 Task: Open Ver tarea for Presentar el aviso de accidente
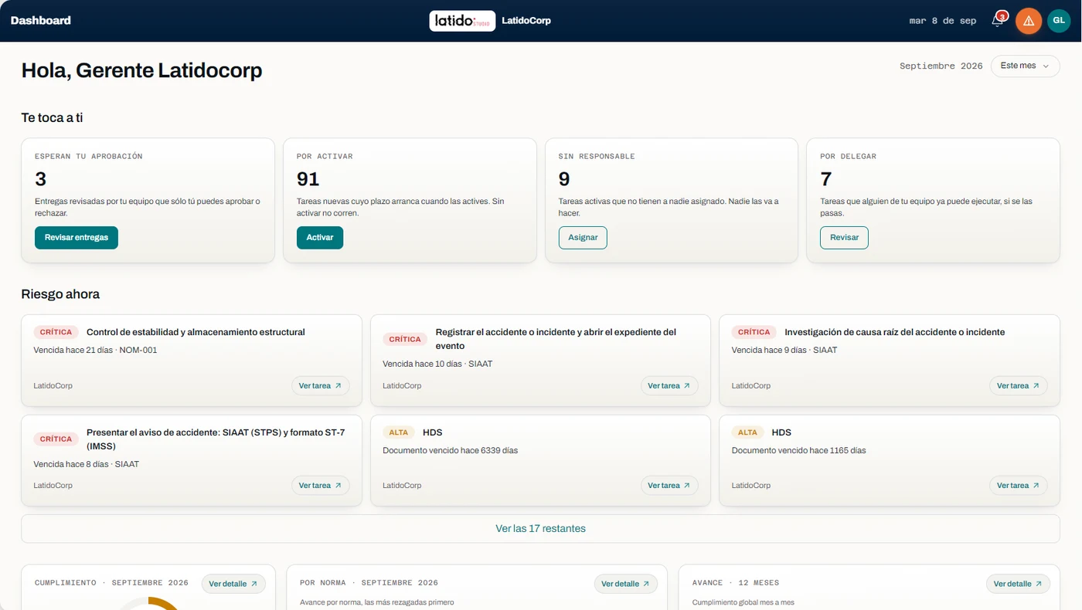point(321,486)
